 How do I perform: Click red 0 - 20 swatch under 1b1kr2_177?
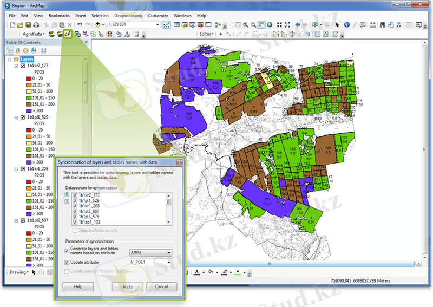tap(28, 79)
